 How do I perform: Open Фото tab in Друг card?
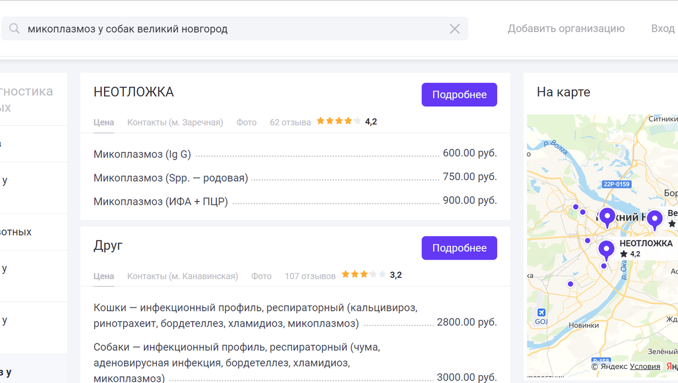pos(262,276)
